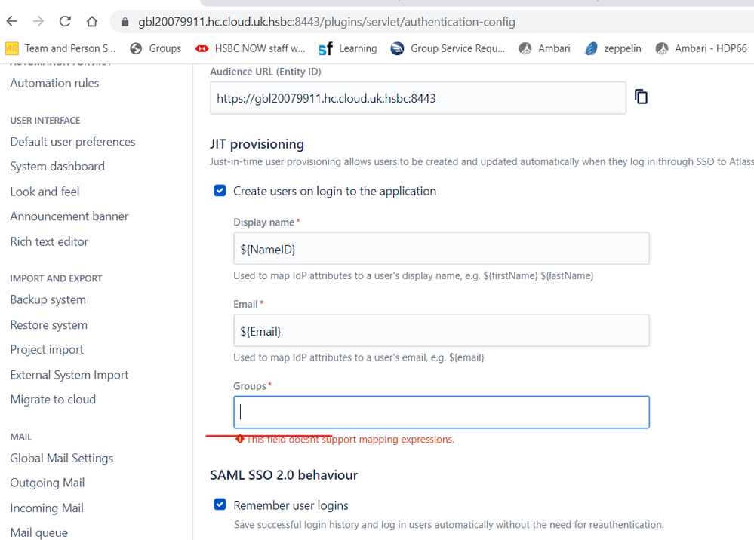The image size is (754, 540).
Task: Reload the page with refresh icon
Action: 65,21
